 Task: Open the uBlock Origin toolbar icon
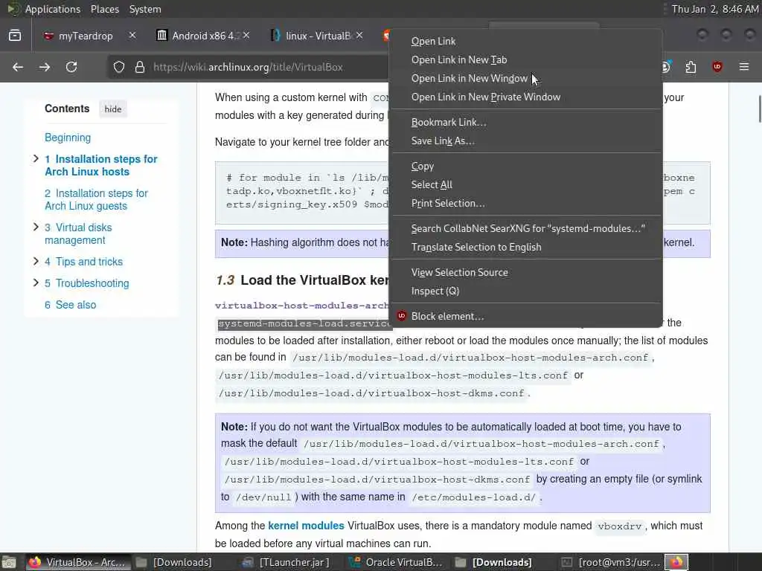[x=717, y=67]
